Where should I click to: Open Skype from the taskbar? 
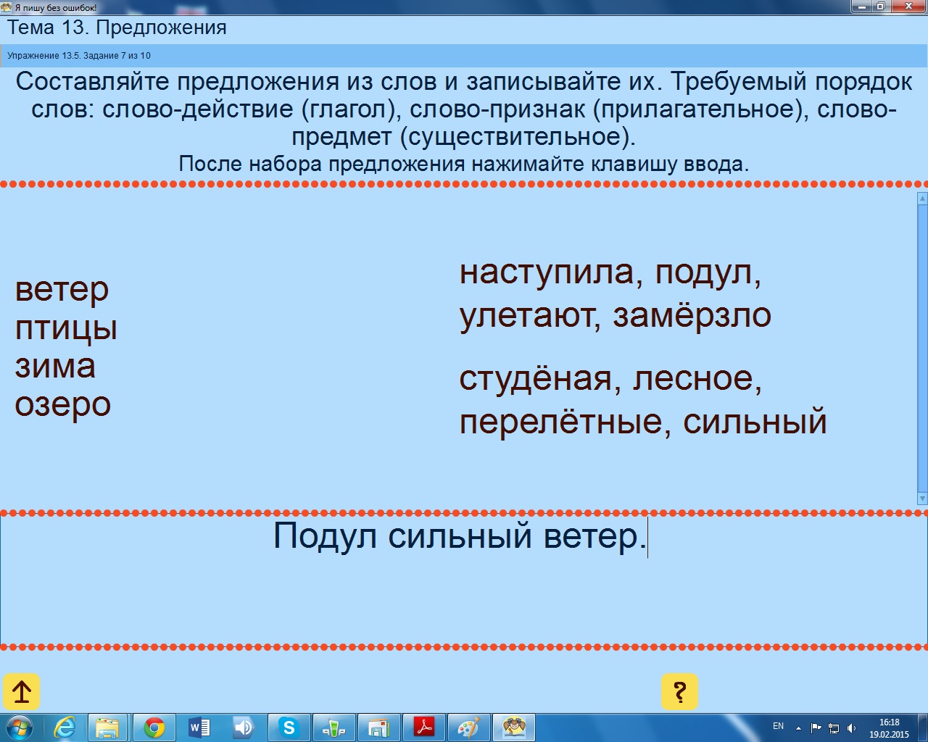pyautogui.click(x=289, y=727)
